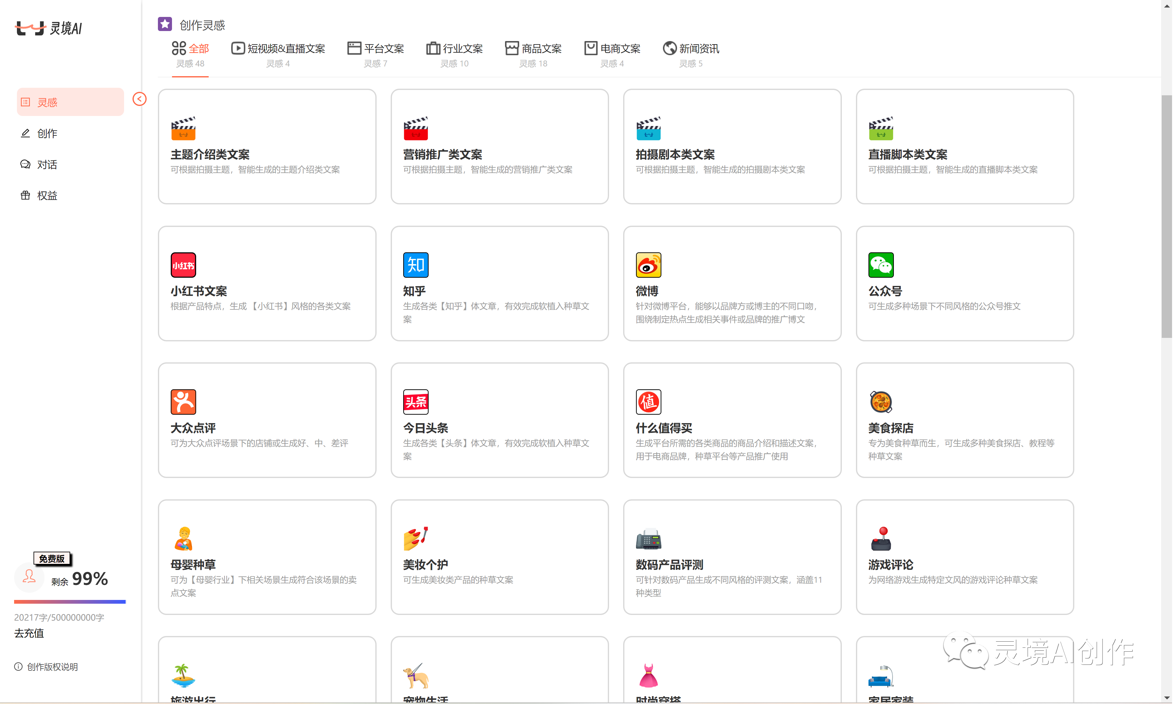Click the 小红书文案 card title
The width and height of the screenshot is (1173, 704).
pyautogui.click(x=199, y=291)
